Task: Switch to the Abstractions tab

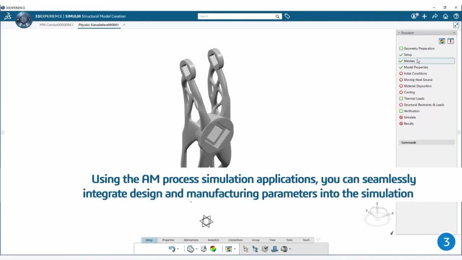Action: (191, 240)
